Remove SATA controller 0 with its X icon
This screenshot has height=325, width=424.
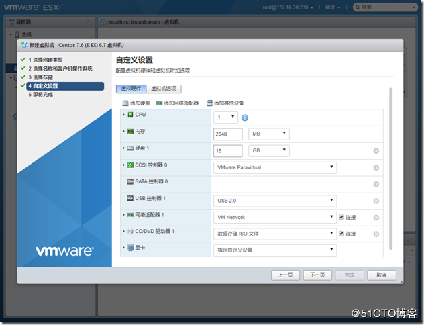(376, 184)
